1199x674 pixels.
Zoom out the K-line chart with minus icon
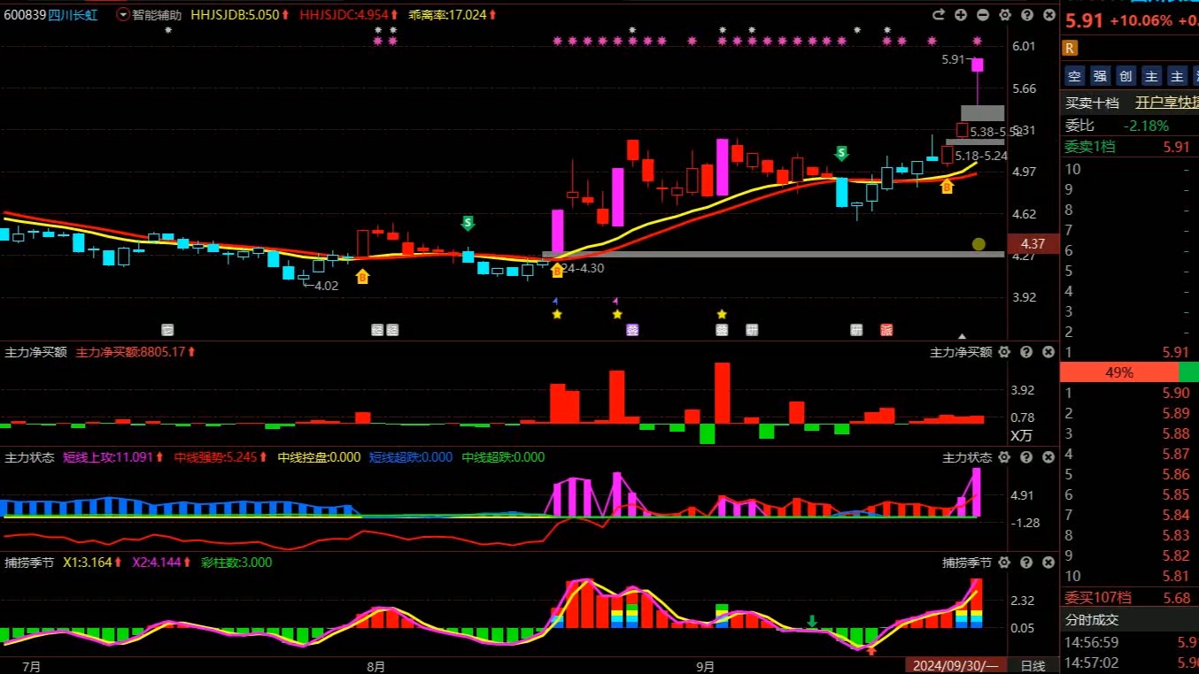983,15
